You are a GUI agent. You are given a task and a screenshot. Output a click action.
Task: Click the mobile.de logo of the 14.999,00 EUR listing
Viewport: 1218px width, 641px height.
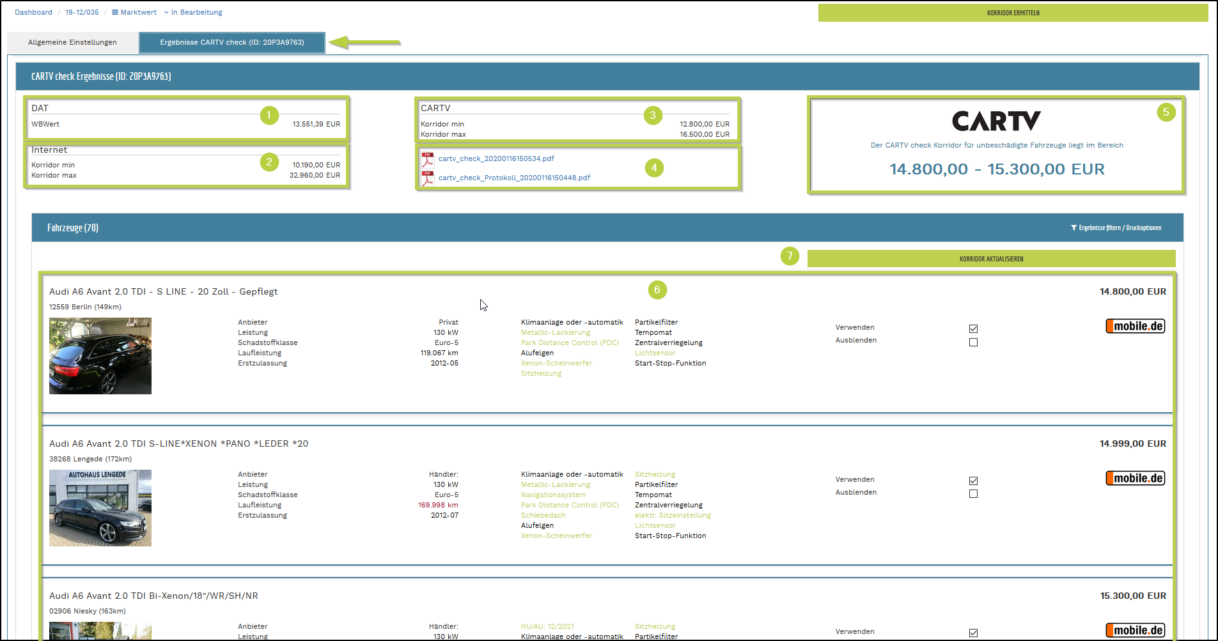point(1135,479)
